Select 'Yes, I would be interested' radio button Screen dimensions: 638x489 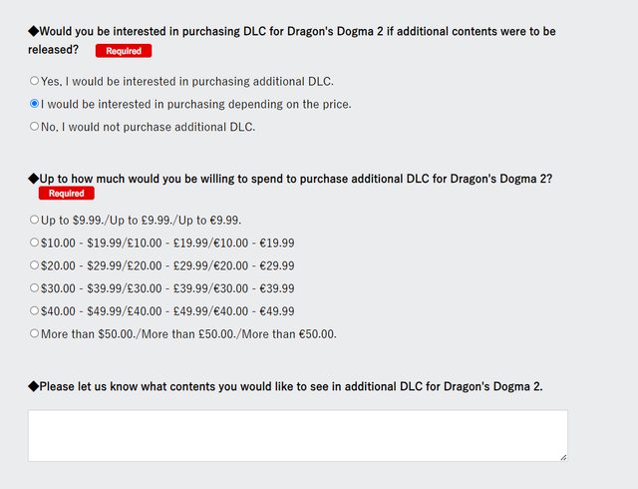pos(35,81)
